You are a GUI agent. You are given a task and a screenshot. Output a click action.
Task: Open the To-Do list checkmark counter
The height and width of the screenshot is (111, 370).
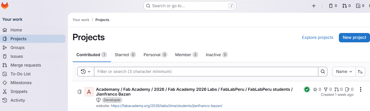pos(360,6)
